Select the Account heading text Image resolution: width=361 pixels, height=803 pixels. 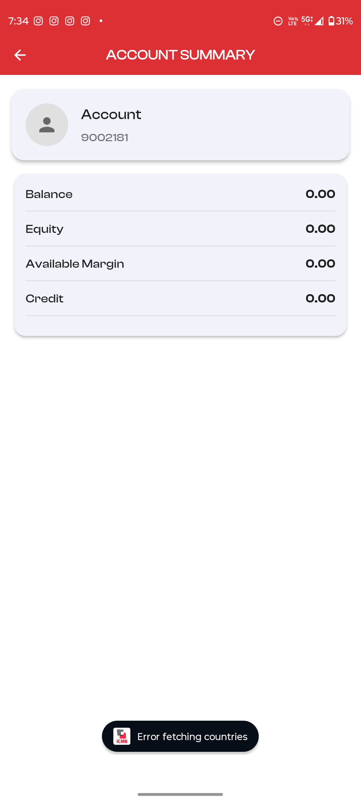(111, 115)
